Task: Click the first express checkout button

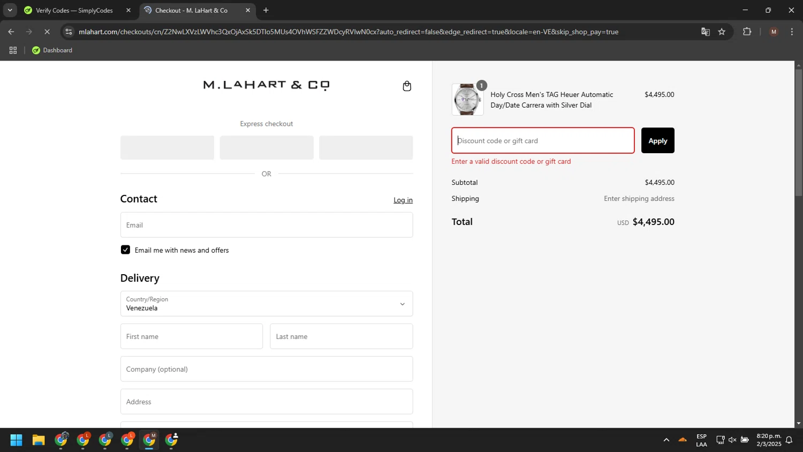Action: point(167,147)
